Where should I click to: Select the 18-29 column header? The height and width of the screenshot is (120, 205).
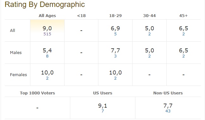pyautogui.click(x=115, y=16)
